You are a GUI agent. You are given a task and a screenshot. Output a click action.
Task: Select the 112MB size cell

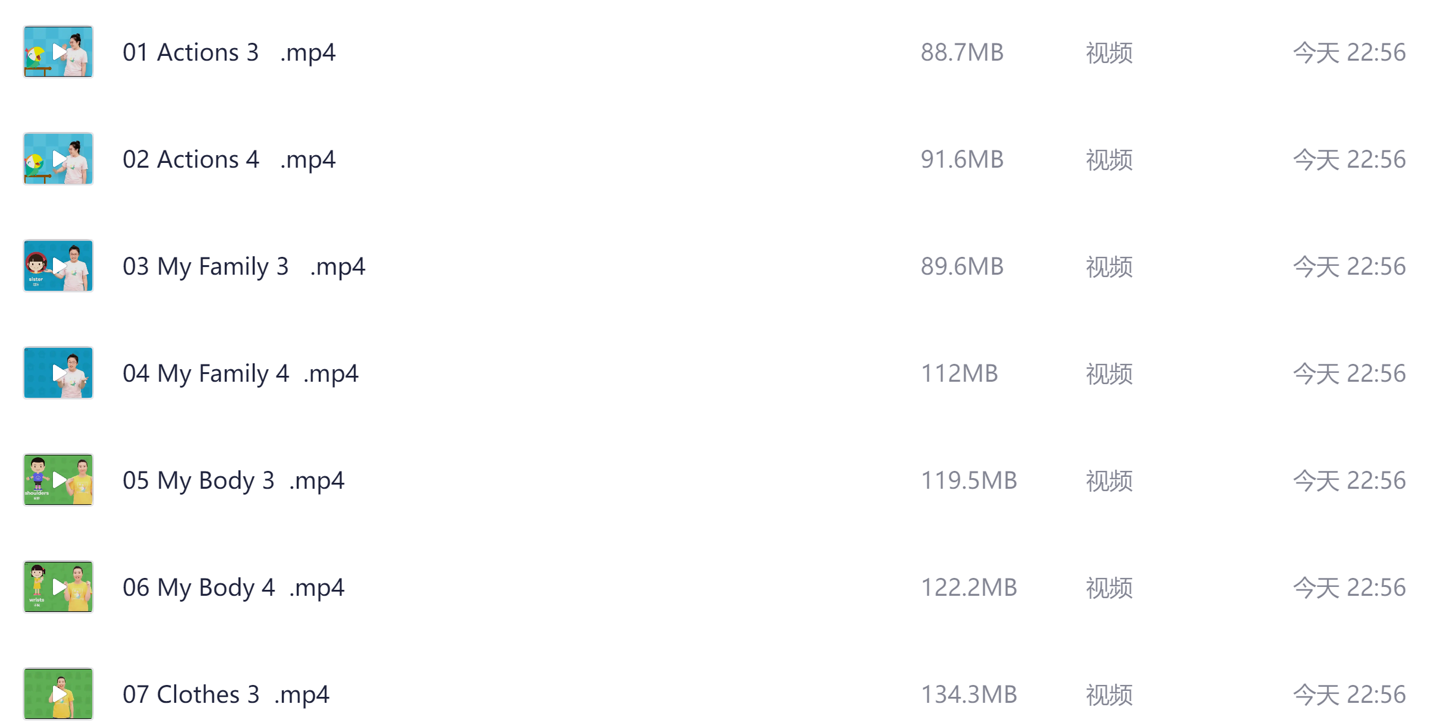point(959,373)
